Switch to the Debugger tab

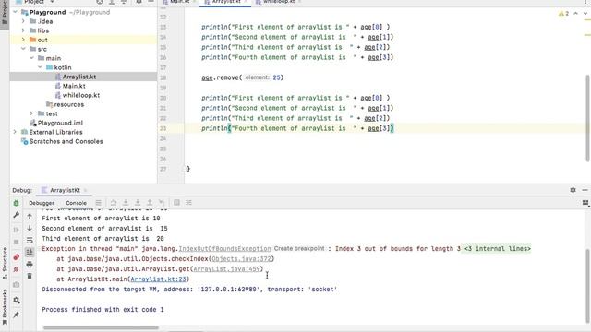click(42, 203)
